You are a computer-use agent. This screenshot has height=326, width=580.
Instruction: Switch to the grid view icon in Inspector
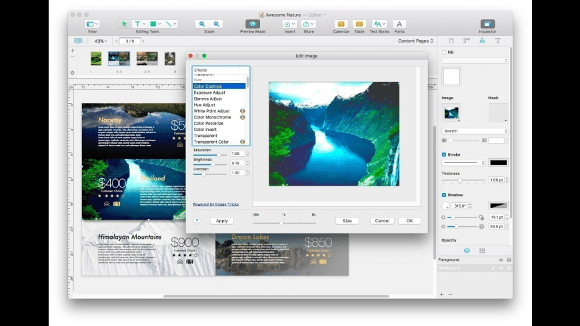482,251
